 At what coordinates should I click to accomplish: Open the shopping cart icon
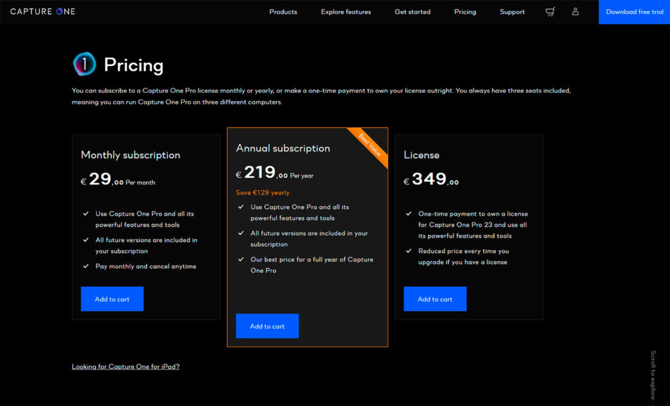[x=550, y=12]
